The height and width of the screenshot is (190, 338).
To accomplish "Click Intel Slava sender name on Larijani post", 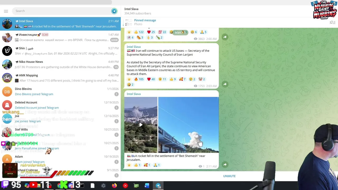I will pyautogui.click(x=134, y=47).
